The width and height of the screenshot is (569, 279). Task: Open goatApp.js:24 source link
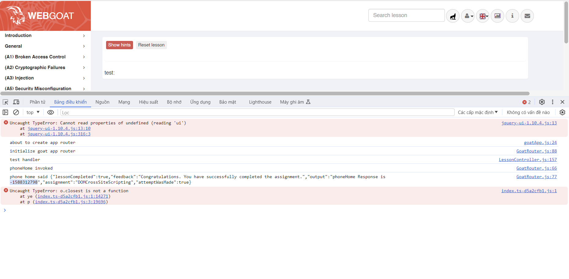(x=540, y=142)
